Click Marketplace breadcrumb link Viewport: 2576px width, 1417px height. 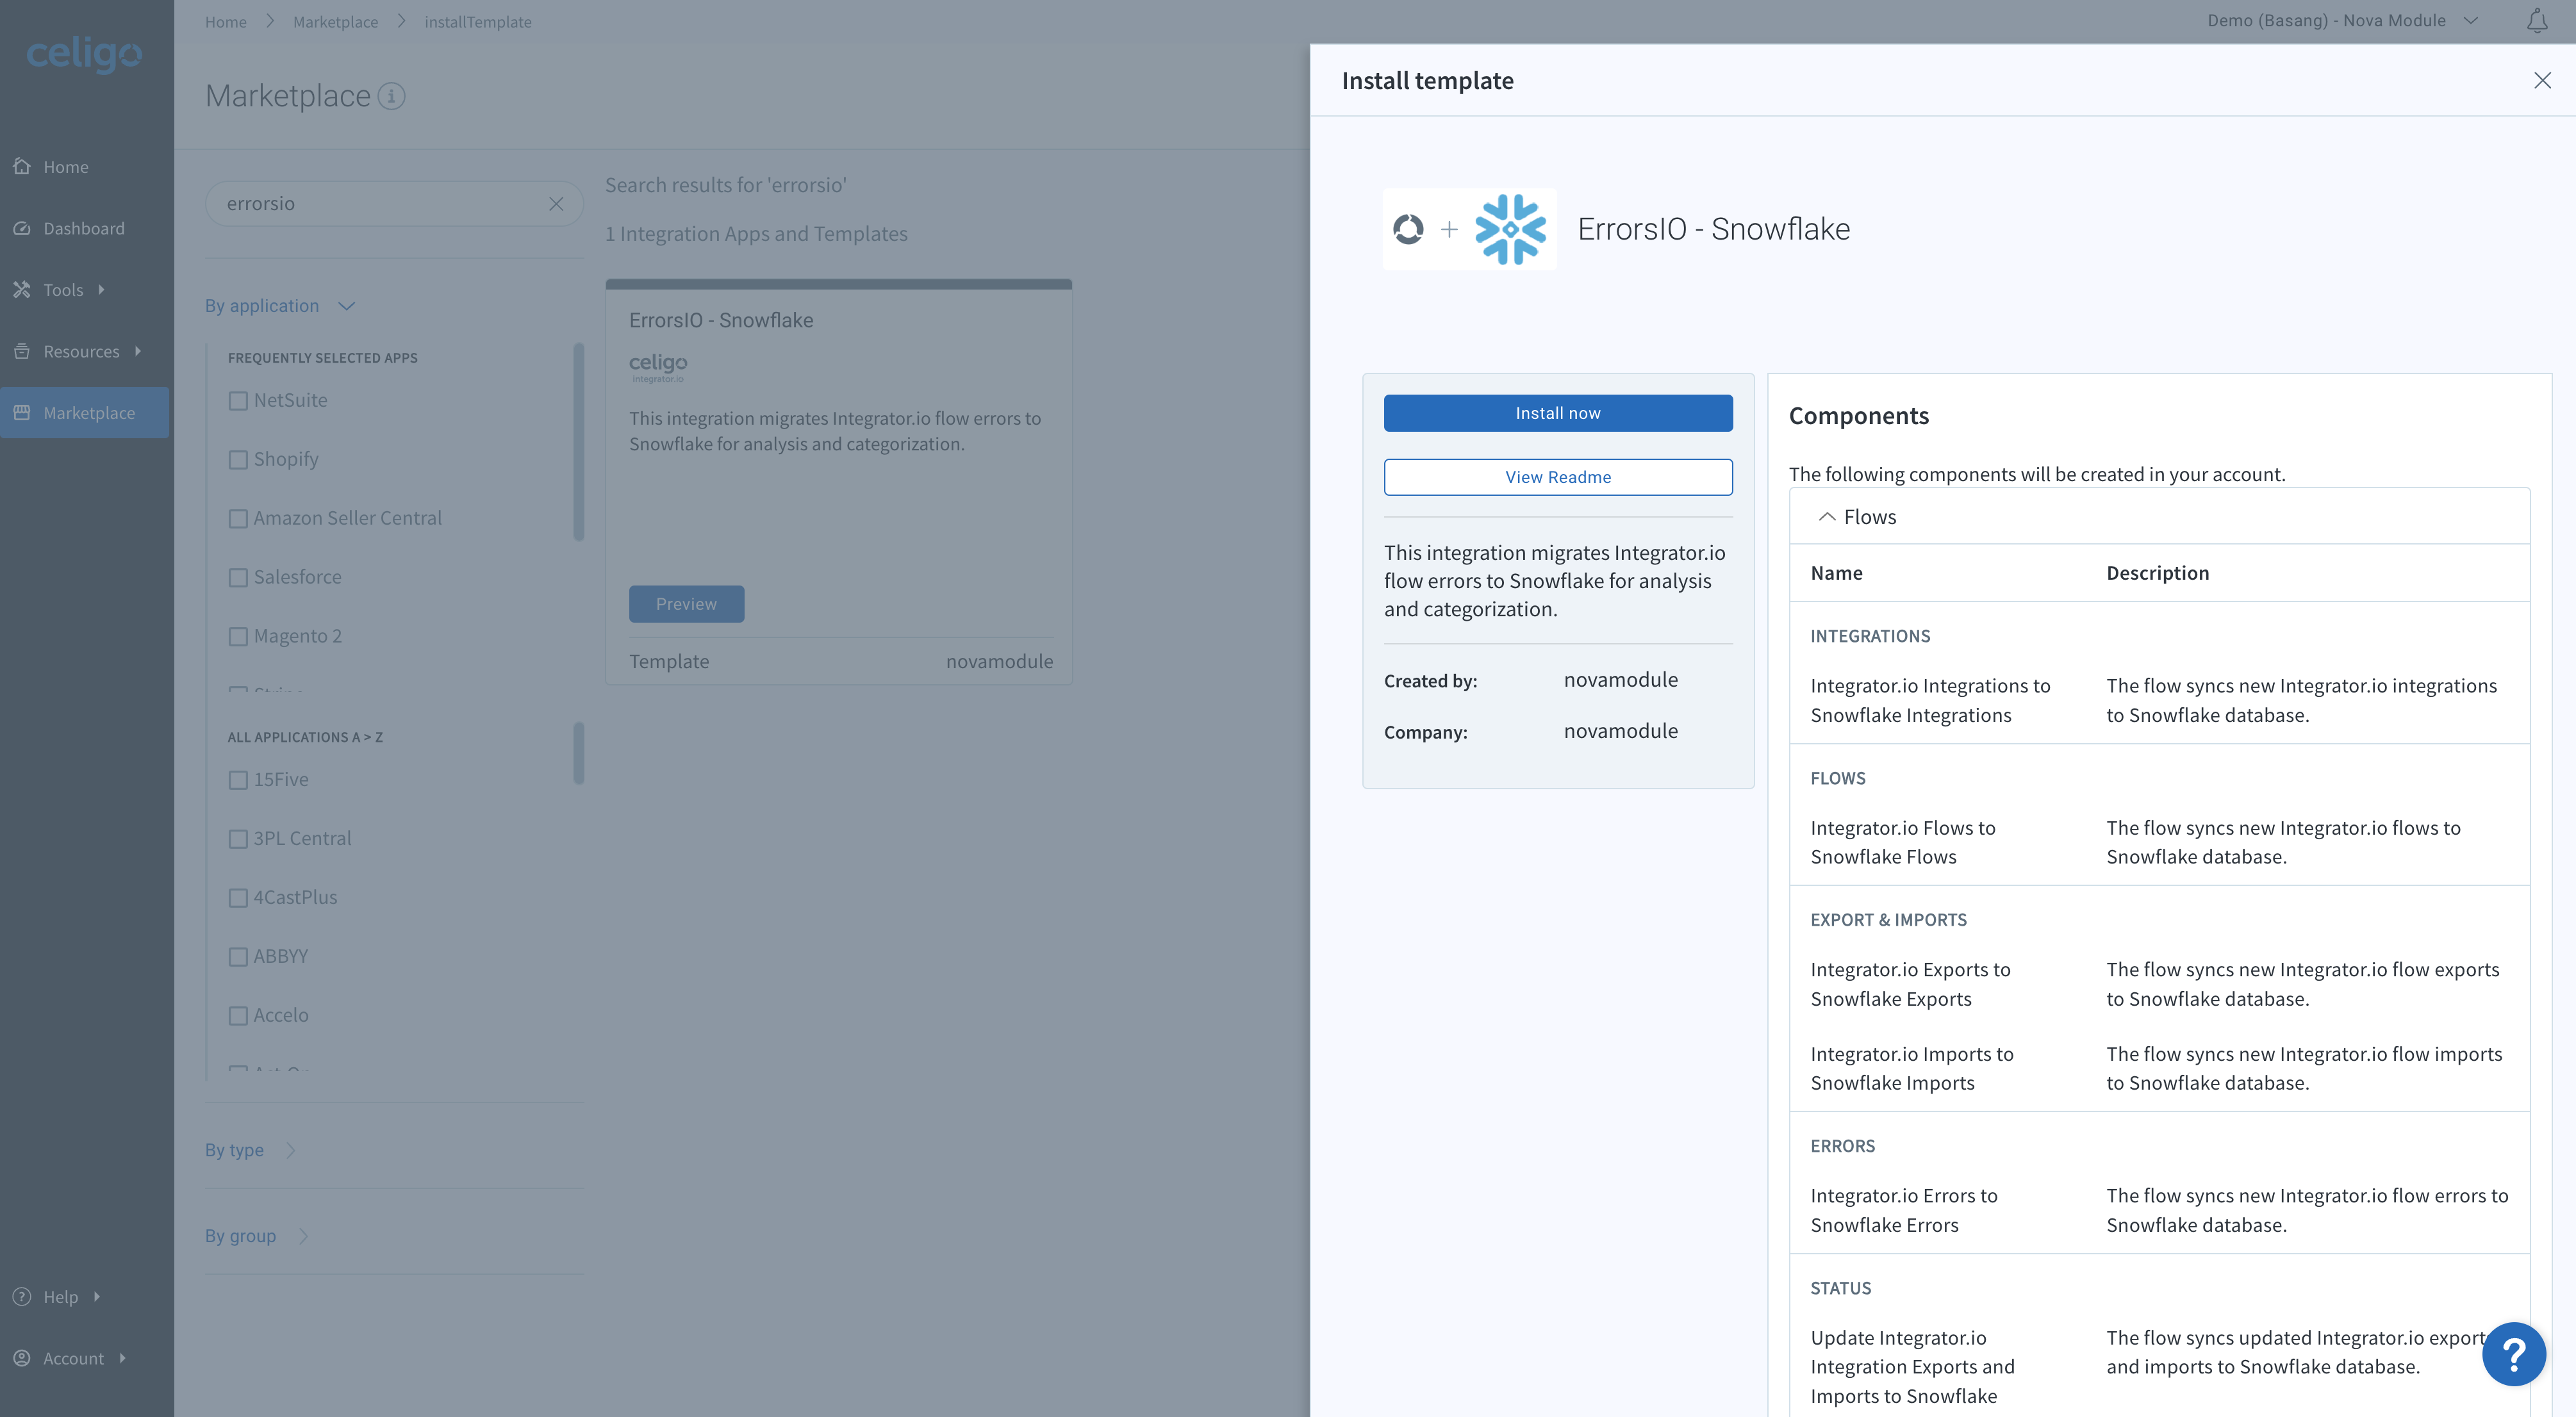point(335,21)
